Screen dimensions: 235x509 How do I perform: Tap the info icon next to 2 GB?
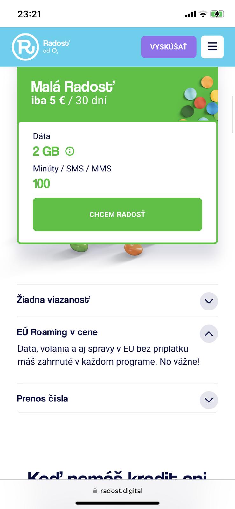tap(70, 151)
